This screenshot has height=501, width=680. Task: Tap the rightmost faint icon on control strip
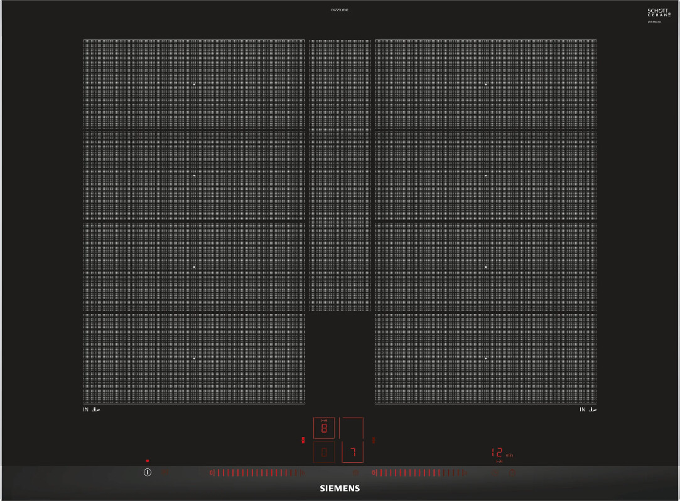coord(512,473)
